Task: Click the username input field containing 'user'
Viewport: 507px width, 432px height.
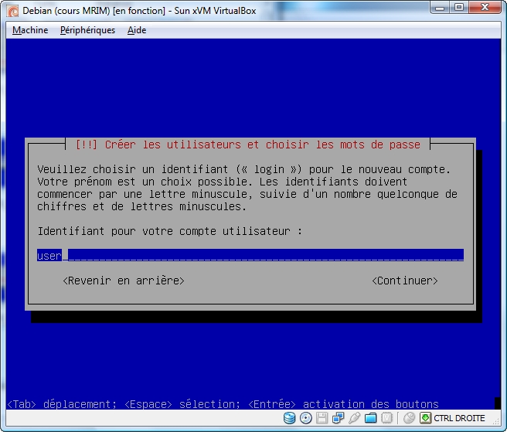Action: point(250,255)
